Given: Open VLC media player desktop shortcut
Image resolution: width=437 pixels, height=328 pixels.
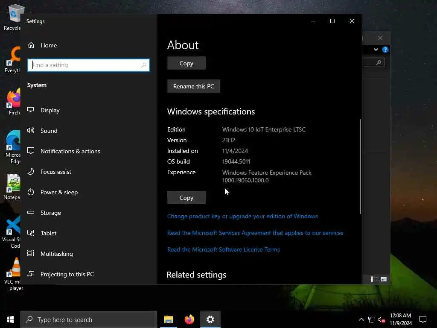Looking at the screenshot, I should [x=12, y=275].
